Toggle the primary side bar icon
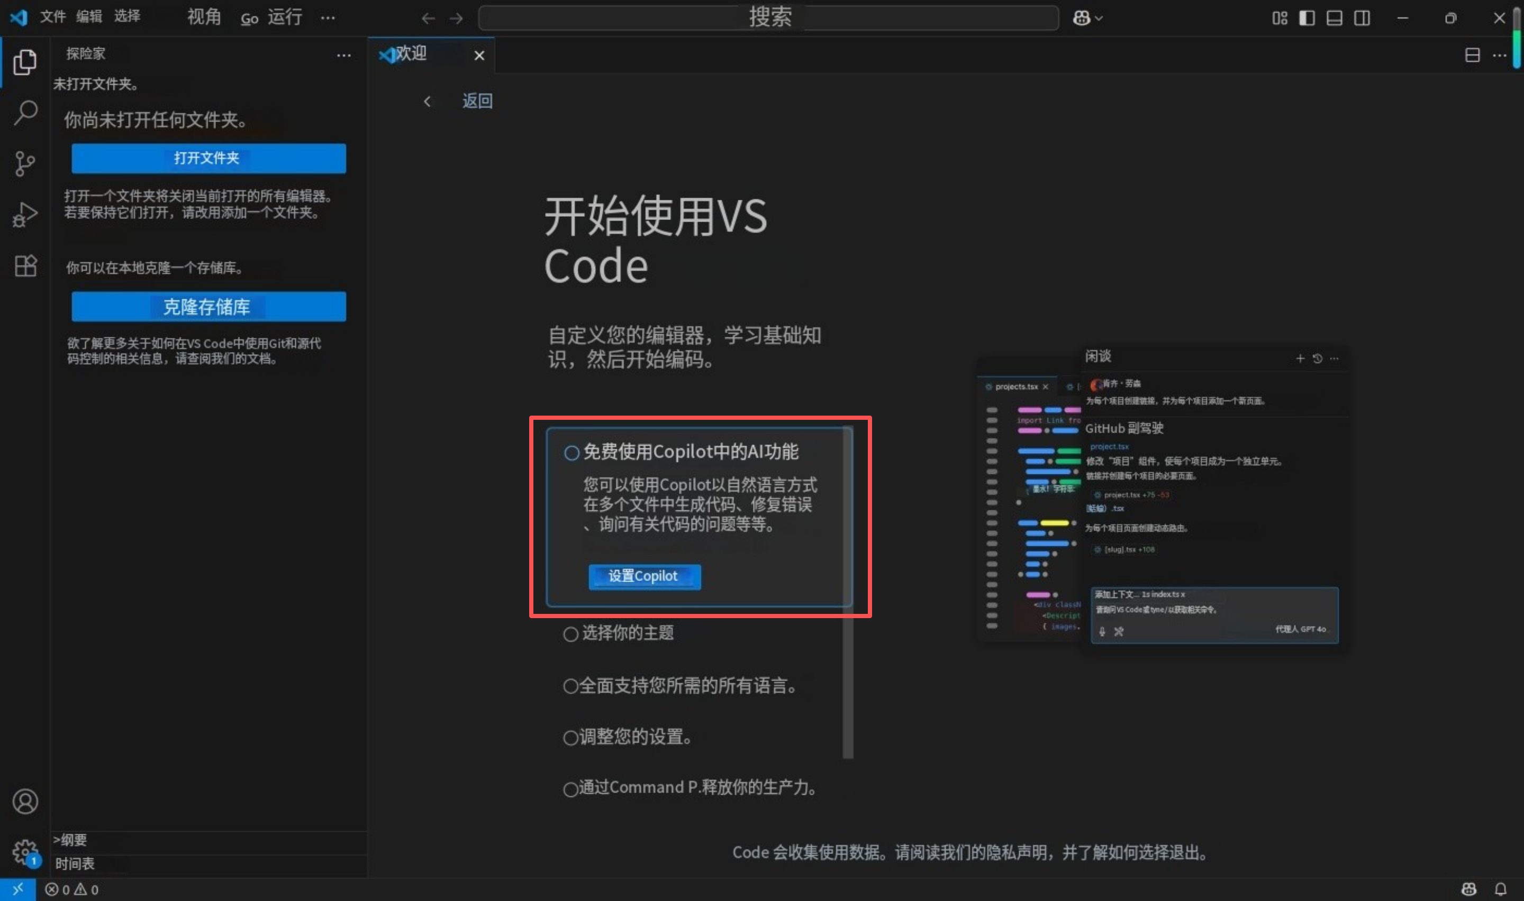The image size is (1524, 901). [1307, 18]
